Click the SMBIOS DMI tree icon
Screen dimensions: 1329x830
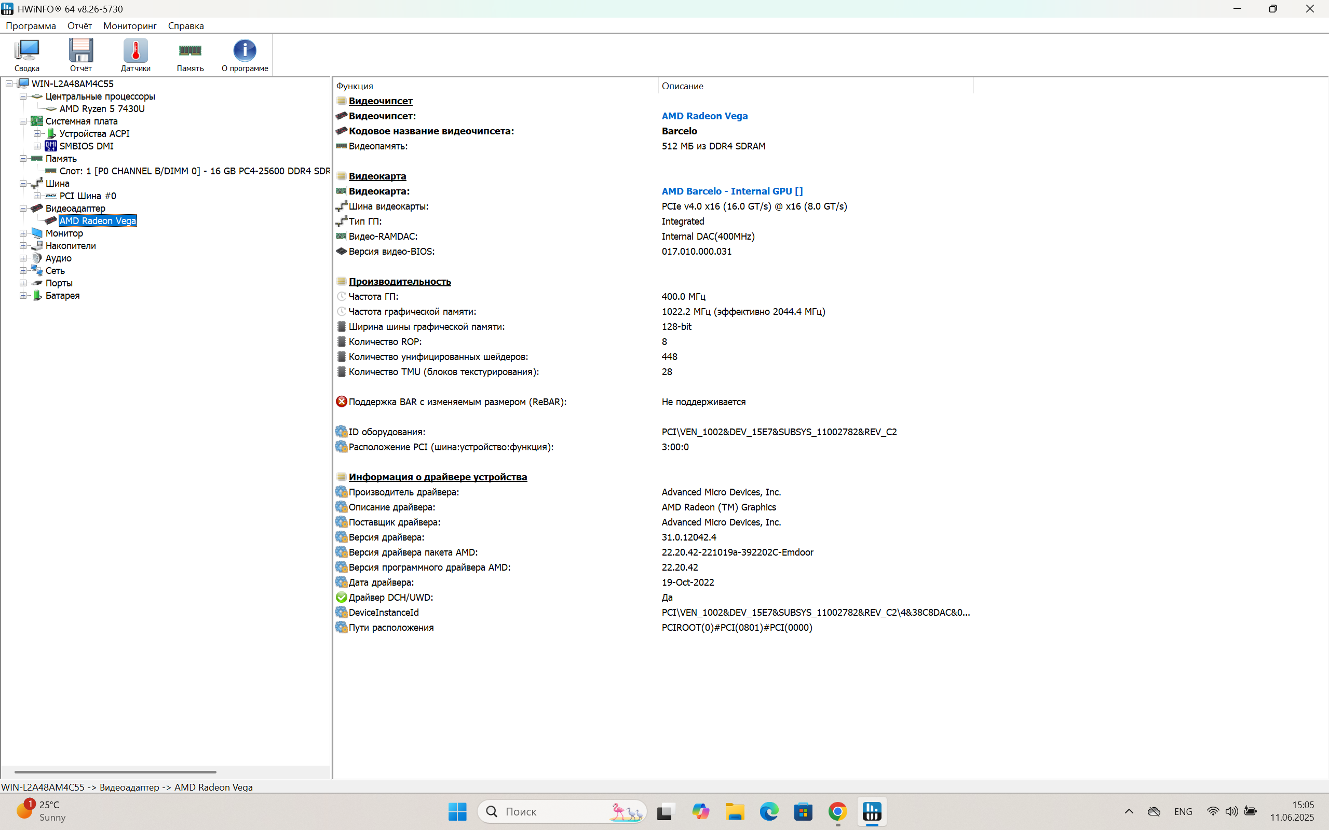coord(51,146)
